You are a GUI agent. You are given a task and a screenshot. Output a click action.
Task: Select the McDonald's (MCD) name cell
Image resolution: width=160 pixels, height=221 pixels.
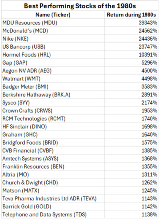click(x=25, y=31)
